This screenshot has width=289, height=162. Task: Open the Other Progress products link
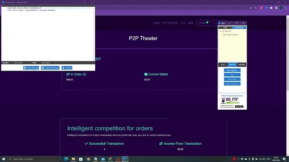232,96
